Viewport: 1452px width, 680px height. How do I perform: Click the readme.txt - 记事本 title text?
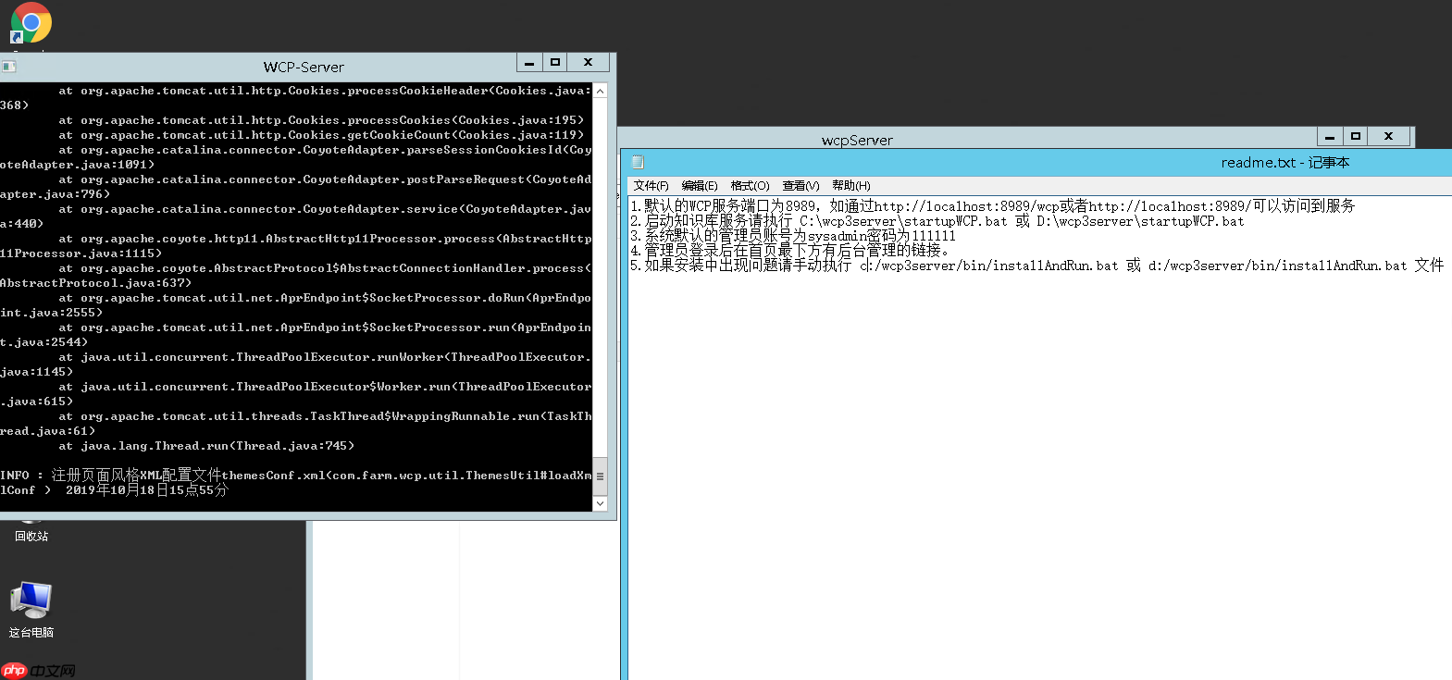pos(1284,163)
